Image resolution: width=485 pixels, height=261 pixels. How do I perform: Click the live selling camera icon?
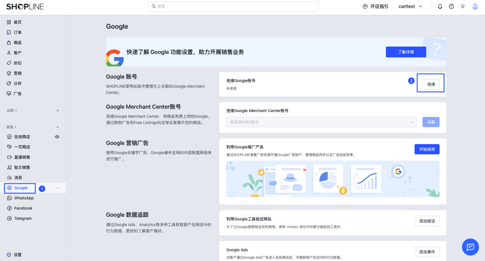click(9, 157)
